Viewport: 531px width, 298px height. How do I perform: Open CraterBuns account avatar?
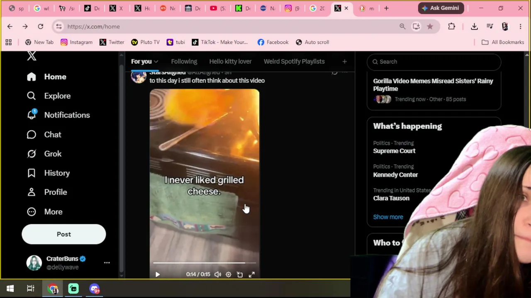pyautogui.click(x=34, y=263)
